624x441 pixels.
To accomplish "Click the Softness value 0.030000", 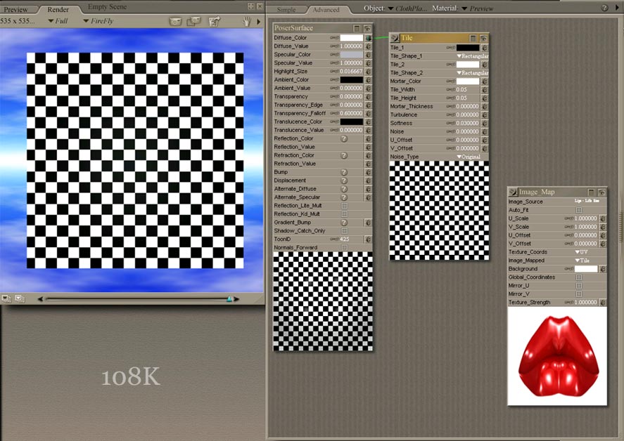I will pyautogui.click(x=468, y=123).
